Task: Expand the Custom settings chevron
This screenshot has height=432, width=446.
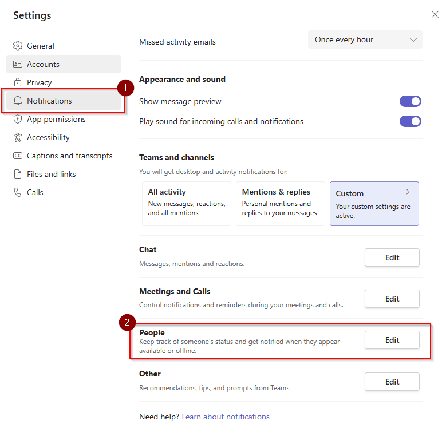Action: 408,192
